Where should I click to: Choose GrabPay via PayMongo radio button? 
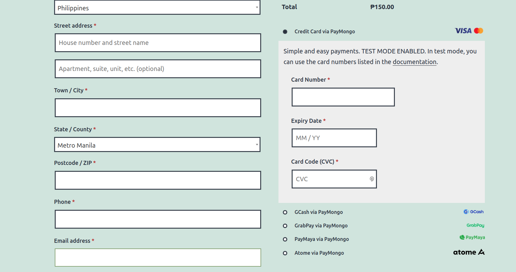click(x=285, y=226)
